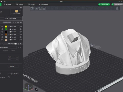
Task: Edit filament 10 preset via right-side icon
Action: (x=21, y=37)
